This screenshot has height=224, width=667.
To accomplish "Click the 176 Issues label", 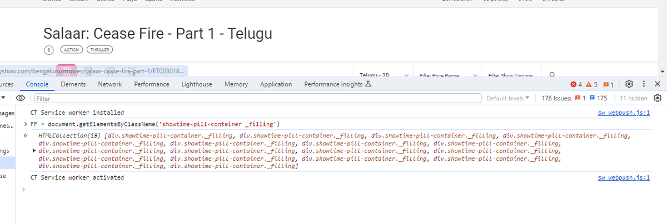I will tap(557, 98).
